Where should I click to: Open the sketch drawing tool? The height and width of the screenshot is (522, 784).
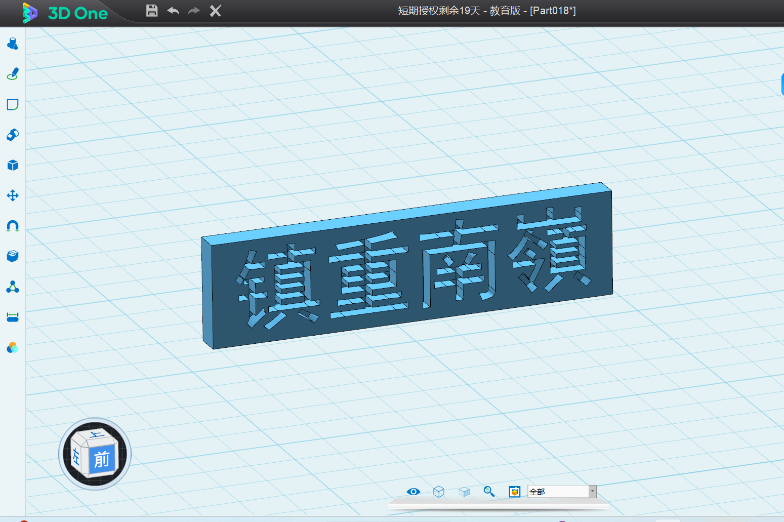(13, 74)
